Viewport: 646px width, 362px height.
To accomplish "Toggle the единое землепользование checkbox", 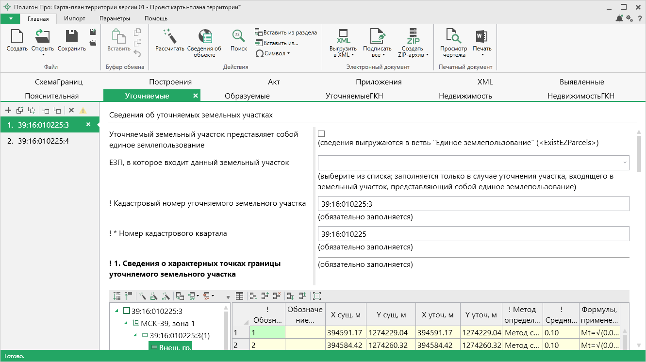I will 321,133.
